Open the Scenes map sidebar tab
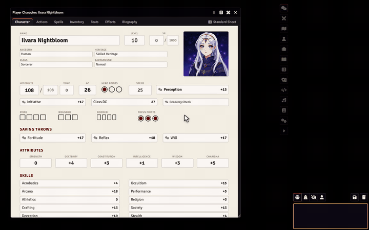Screen dimensions: 369x230 [x=284, y=29]
